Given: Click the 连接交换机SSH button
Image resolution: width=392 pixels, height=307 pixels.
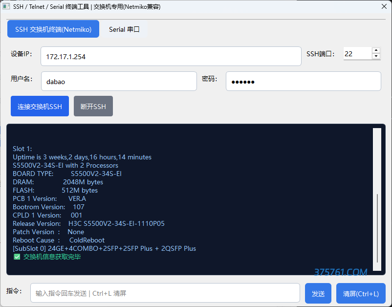Looking at the screenshot, I should pyautogui.click(x=40, y=106).
